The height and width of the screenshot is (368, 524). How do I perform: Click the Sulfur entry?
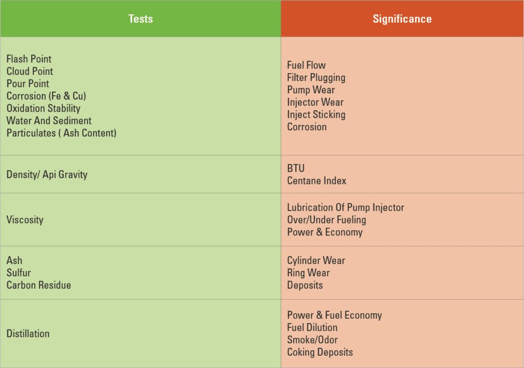[x=19, y=273]
